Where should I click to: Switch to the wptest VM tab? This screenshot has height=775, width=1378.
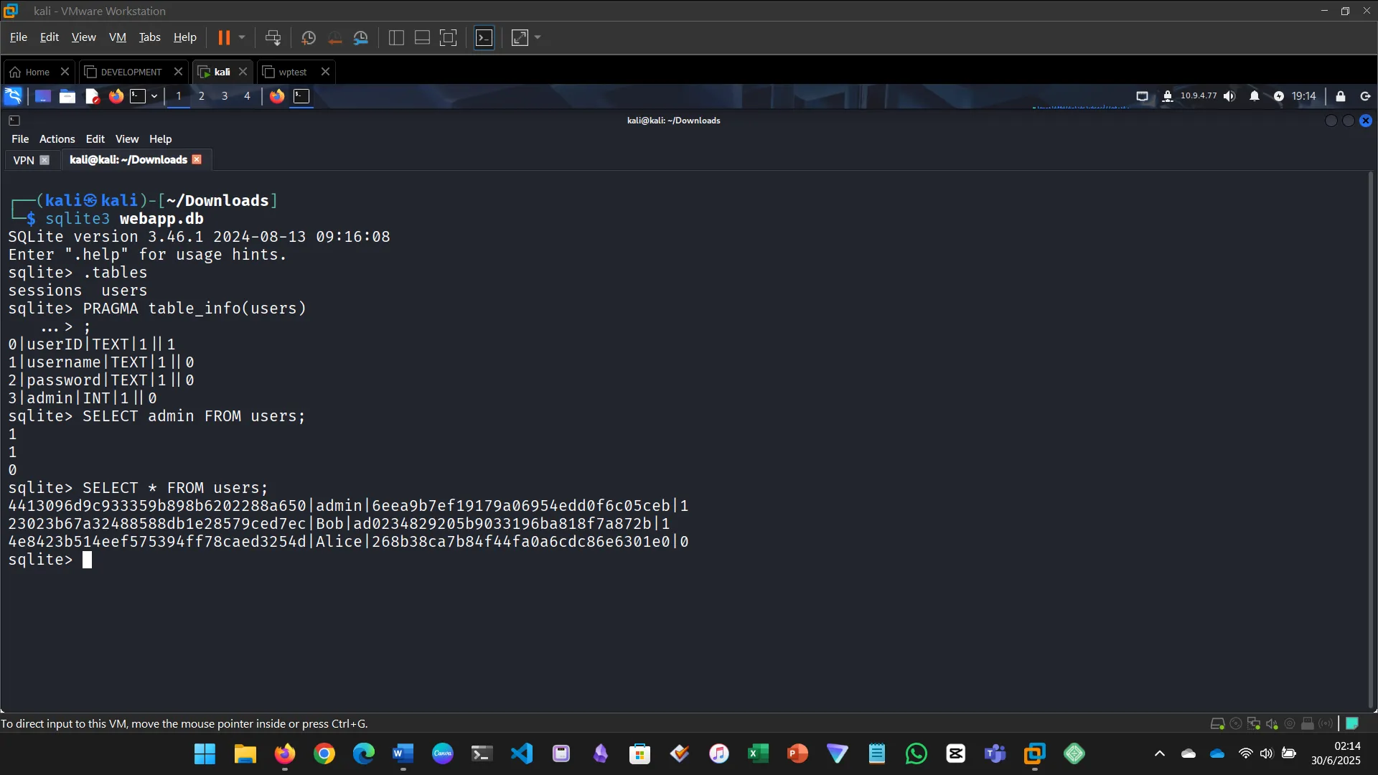pos(293,72)
